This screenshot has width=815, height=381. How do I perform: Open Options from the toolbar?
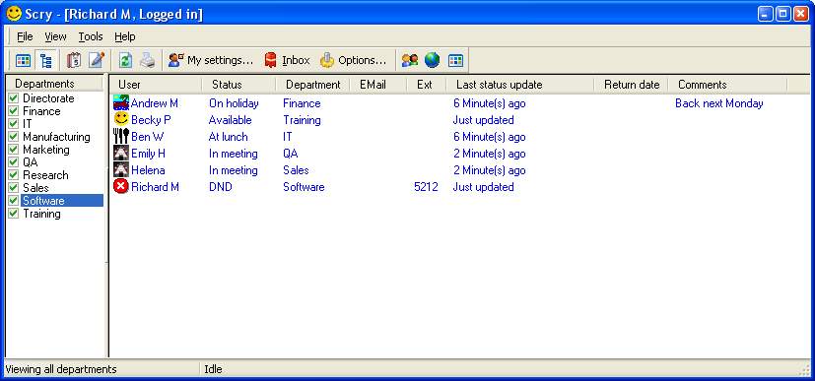(353, 60)
